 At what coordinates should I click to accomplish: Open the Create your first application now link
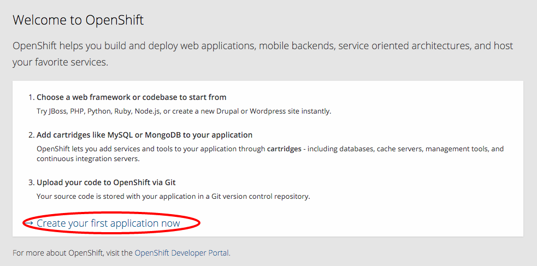108,223
